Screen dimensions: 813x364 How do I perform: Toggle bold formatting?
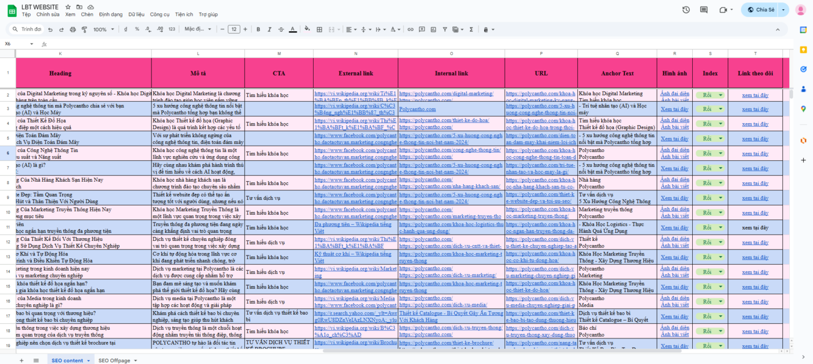pyautogui.click(x=258, y=29)
